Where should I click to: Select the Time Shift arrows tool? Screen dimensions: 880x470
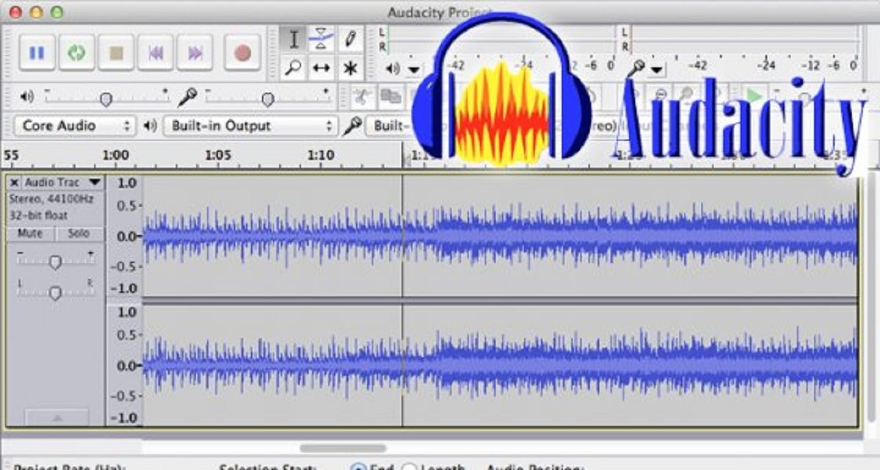point(322,68)
